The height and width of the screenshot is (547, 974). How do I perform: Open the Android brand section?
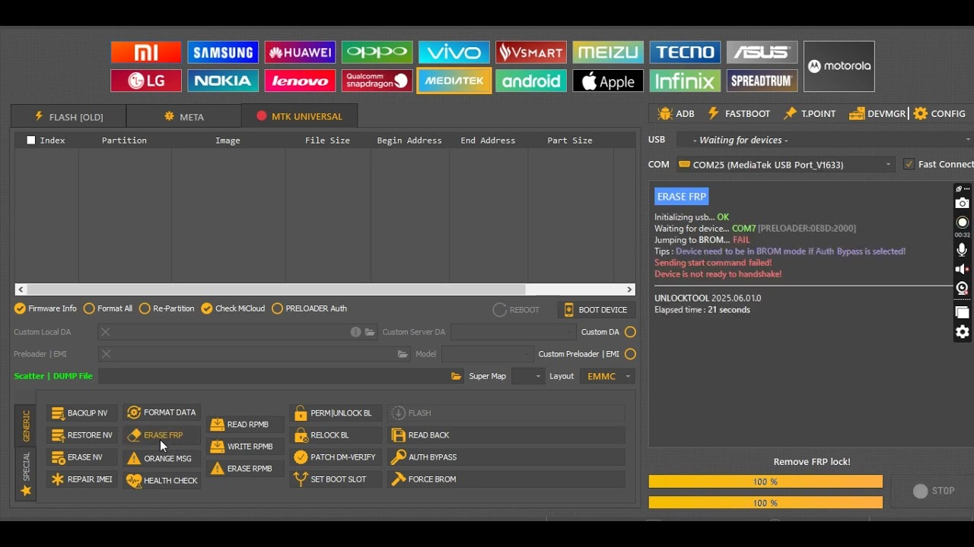(x=531, y=81)
